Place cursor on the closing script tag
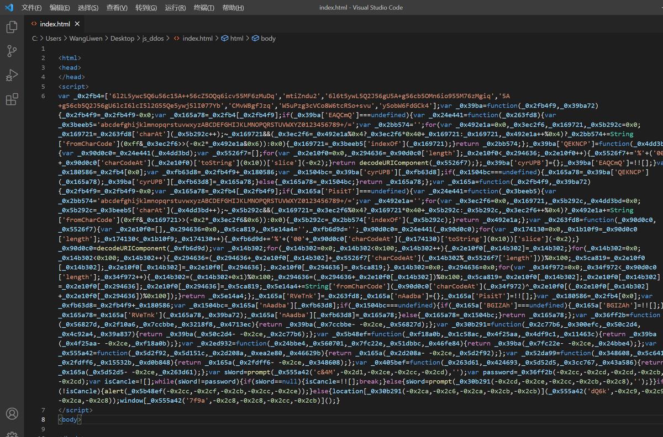 click(73, 410)
